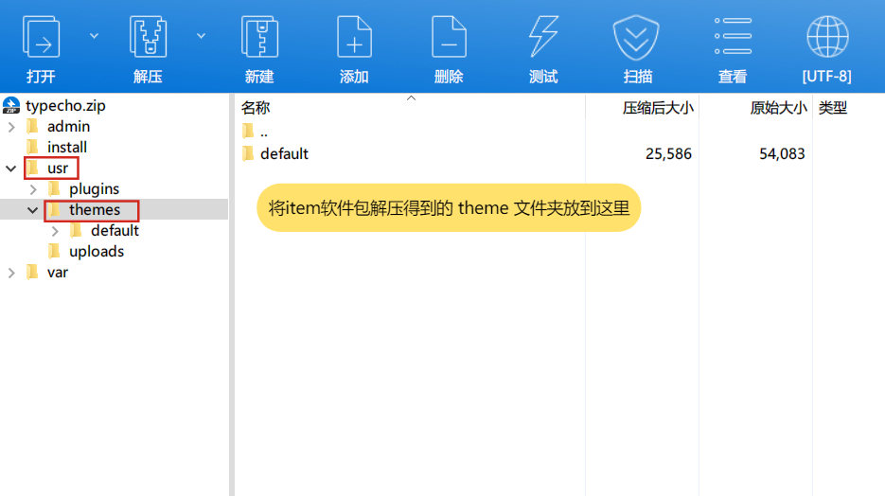885x496 pixels.
Task: Select the install folder in tree
Action: coord(66,148)
